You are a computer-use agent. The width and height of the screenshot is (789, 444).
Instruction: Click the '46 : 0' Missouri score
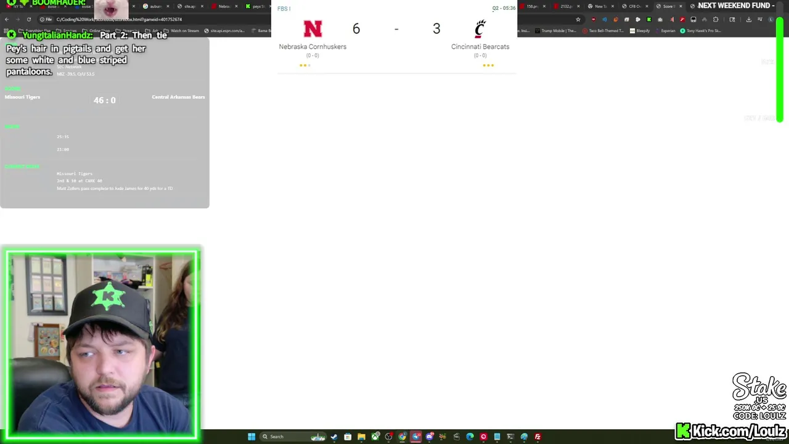[104, 100]
